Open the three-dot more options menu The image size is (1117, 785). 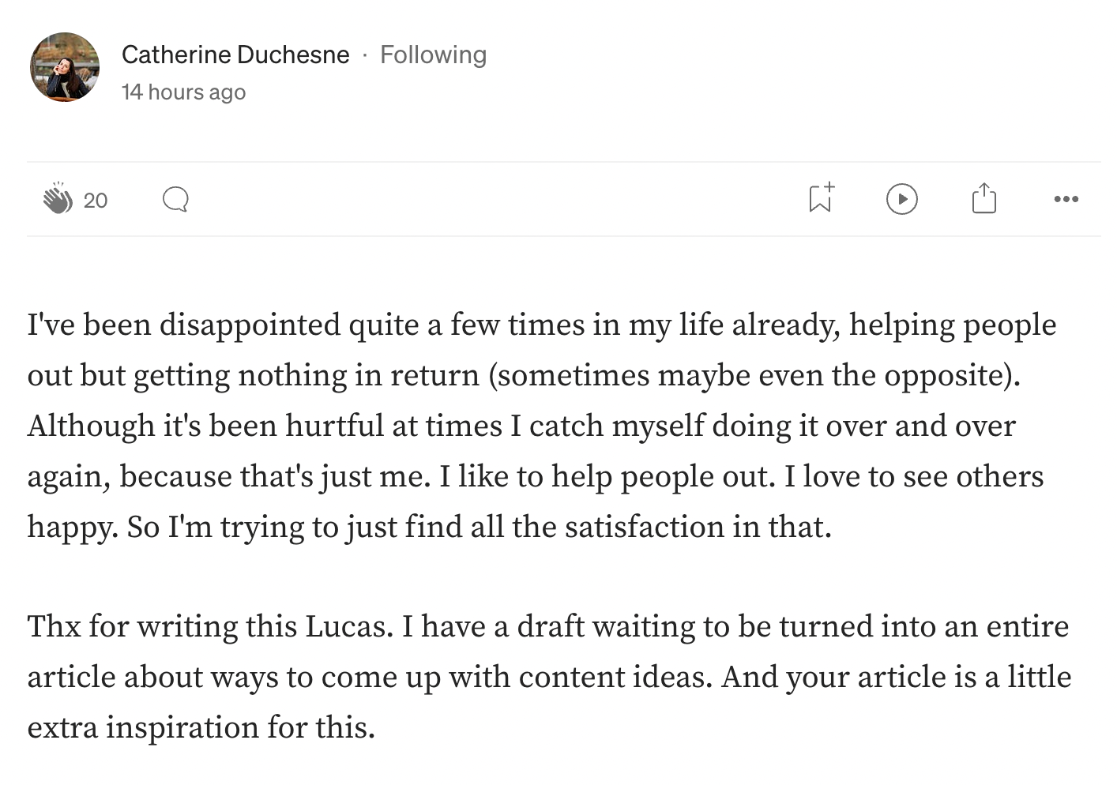click(x=1066, y=199)
